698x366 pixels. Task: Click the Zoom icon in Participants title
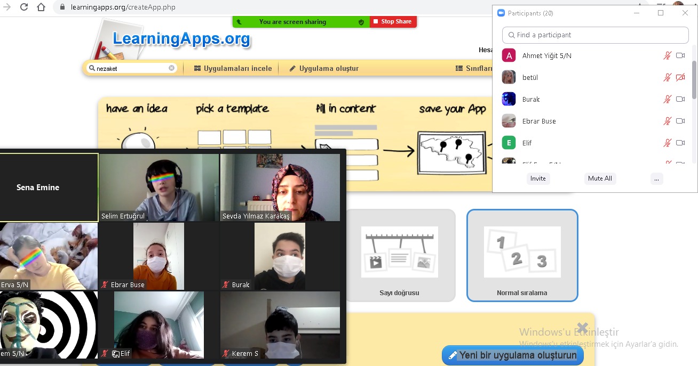[501, 13]
